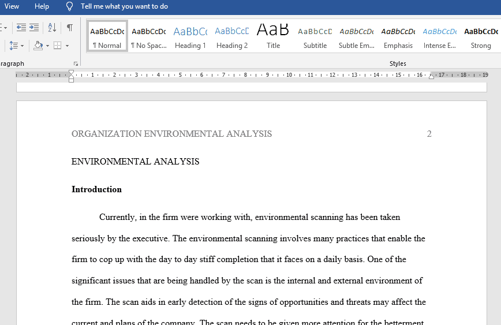Open the Help ribbon tab

42,6
